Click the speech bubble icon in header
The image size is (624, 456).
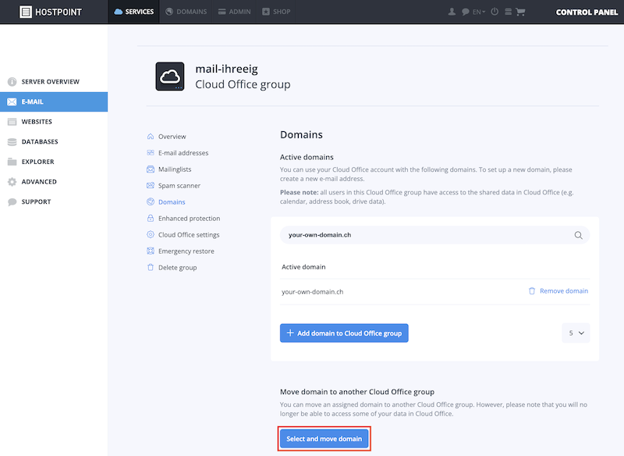pos(465,12)
